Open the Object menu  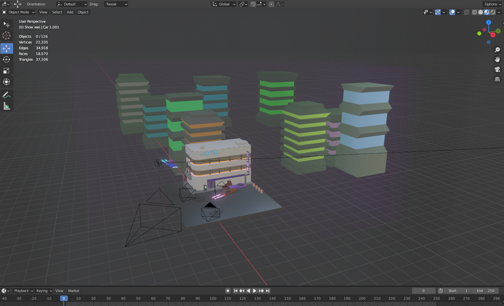coord(83,12)
